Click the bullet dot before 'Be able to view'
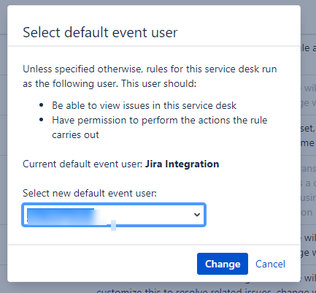This screenshot has width=316, height=293. [42, 105]
